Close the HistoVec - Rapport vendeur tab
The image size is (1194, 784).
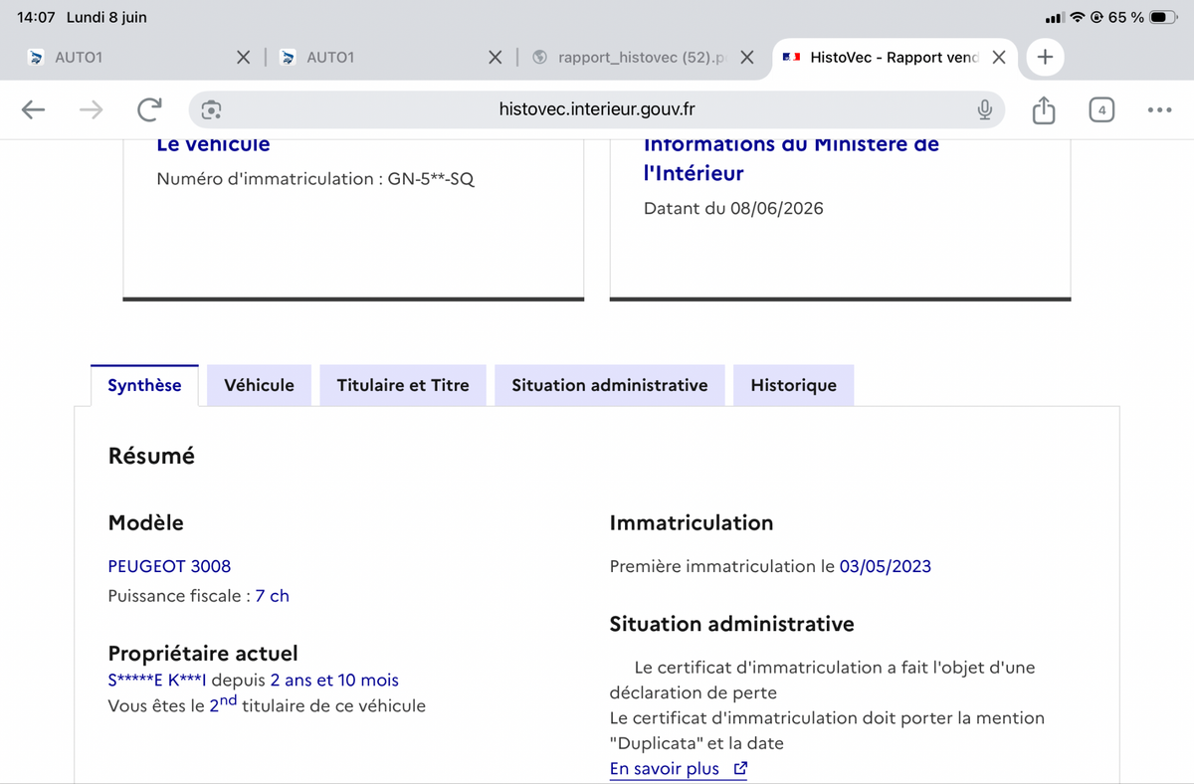pos(999,58)
